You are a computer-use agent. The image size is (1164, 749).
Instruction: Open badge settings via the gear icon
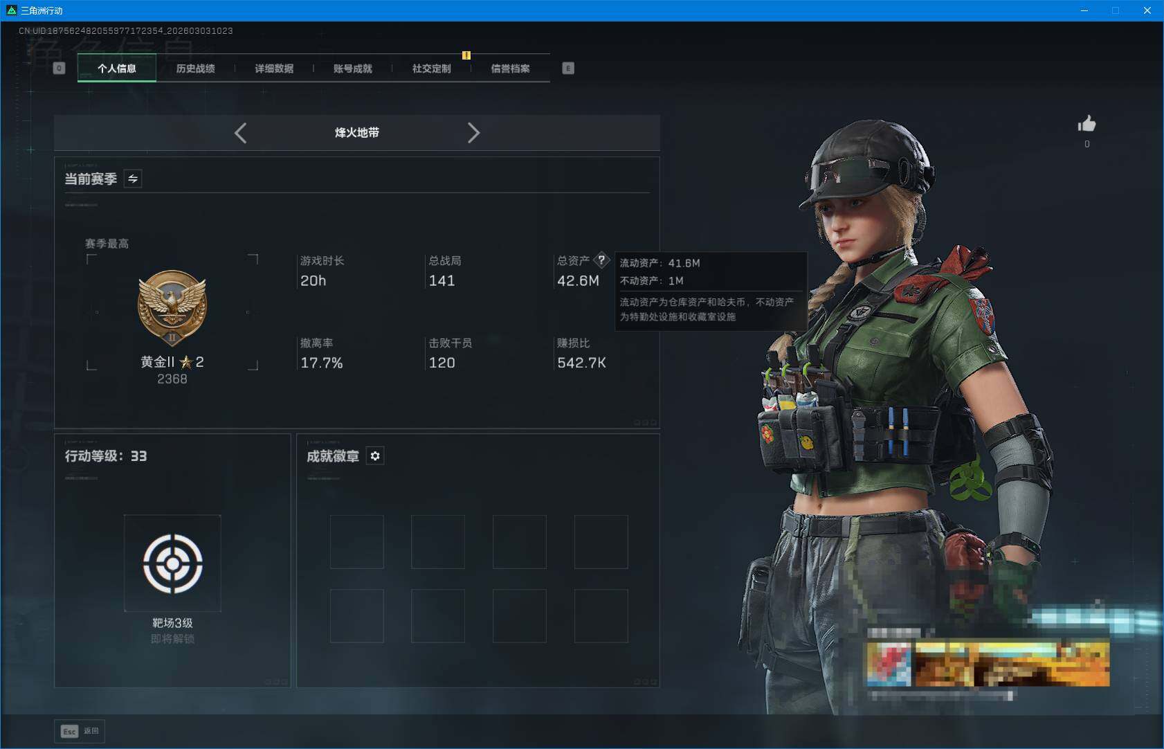376,455
